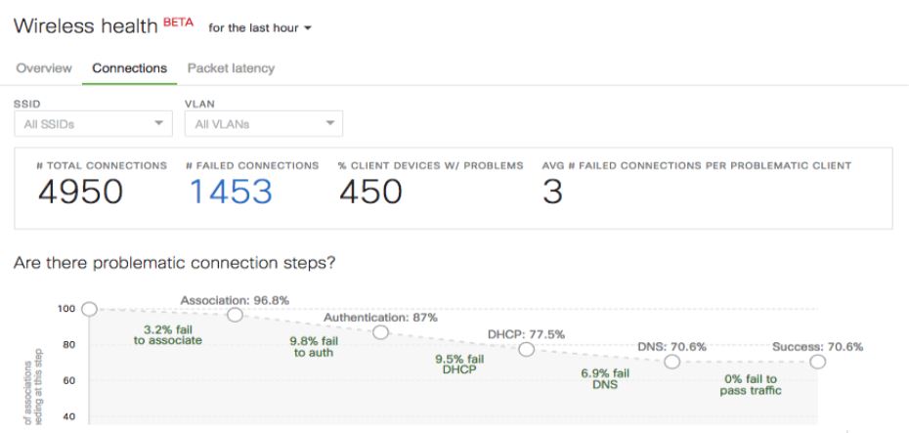The width and height of the screenshot is (909, 433).
Task: Click the '6.9% fail DNS' label
Action: pyautogui.click(x=605, y=379)
